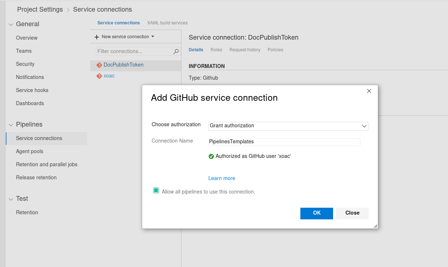The height and width of the screenshot is (267, 448).
Task: Collapse the Pipelines section
Action: [11, 124]
